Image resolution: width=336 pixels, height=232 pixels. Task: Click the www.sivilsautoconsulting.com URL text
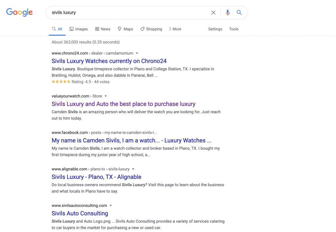(79, 205)
